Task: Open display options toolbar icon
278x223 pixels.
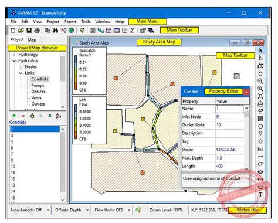Action: (x=143, y=31)
